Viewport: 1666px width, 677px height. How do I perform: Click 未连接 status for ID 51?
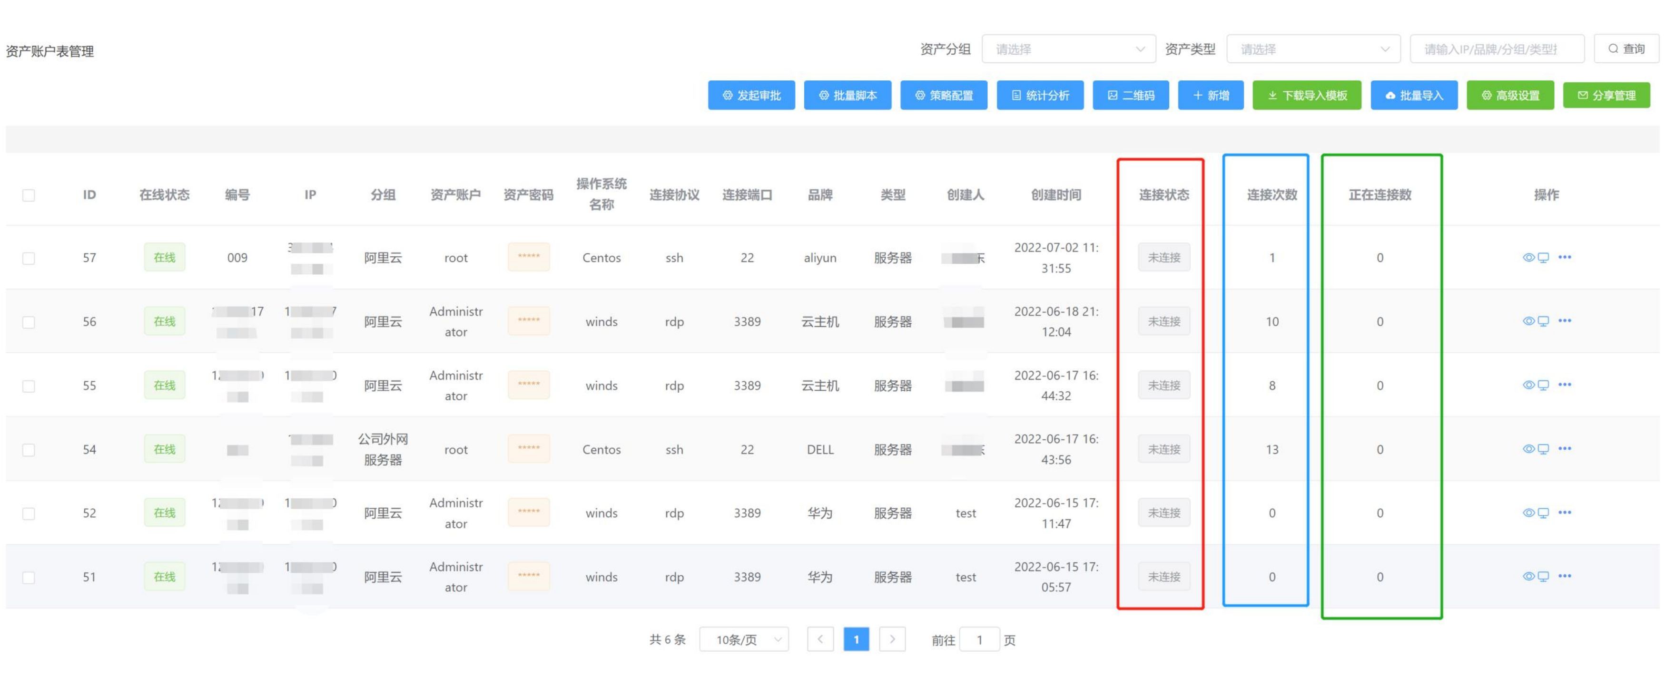1164,576
